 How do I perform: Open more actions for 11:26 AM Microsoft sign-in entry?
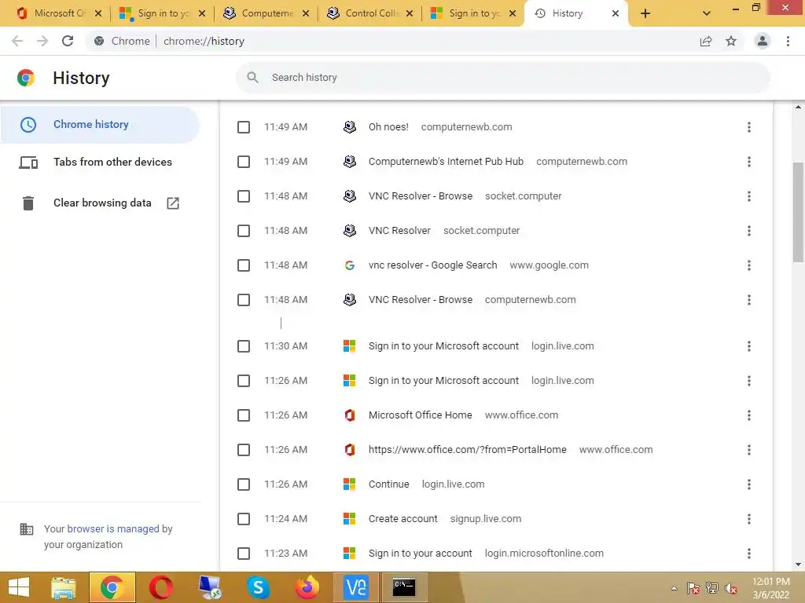(749, 381)
